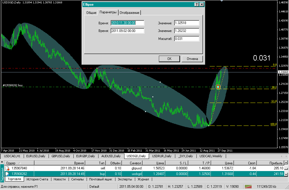The height and width of the screenshot is (190, 289).
Task: Select the Значение field with 1.20232
Action: coord(187,31)
